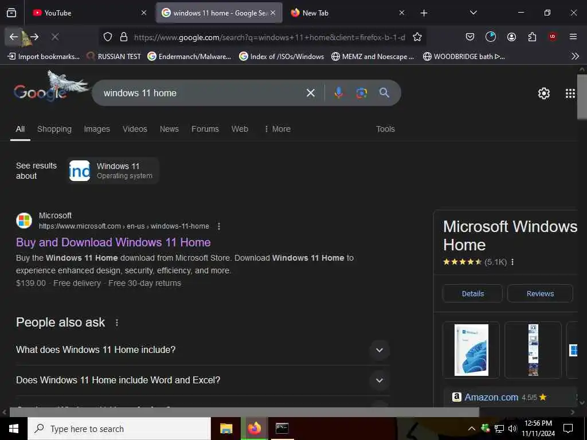Bookmark this page with the star icon
Viewport: 587px width, 440px height.
point(417,37)
